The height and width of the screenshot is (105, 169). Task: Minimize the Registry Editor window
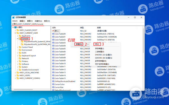point(128,17)
